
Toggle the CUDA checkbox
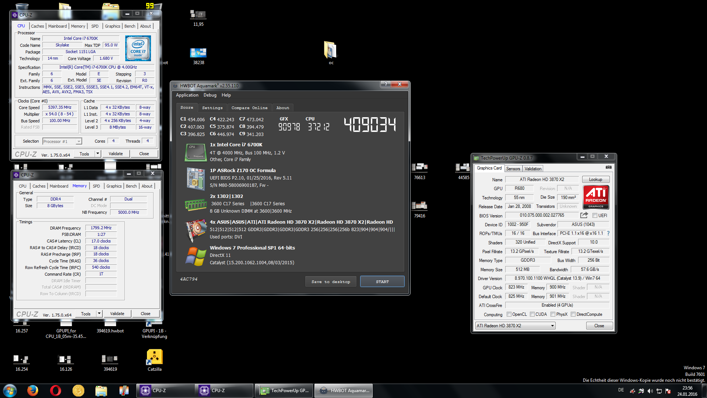pos(532,314)
